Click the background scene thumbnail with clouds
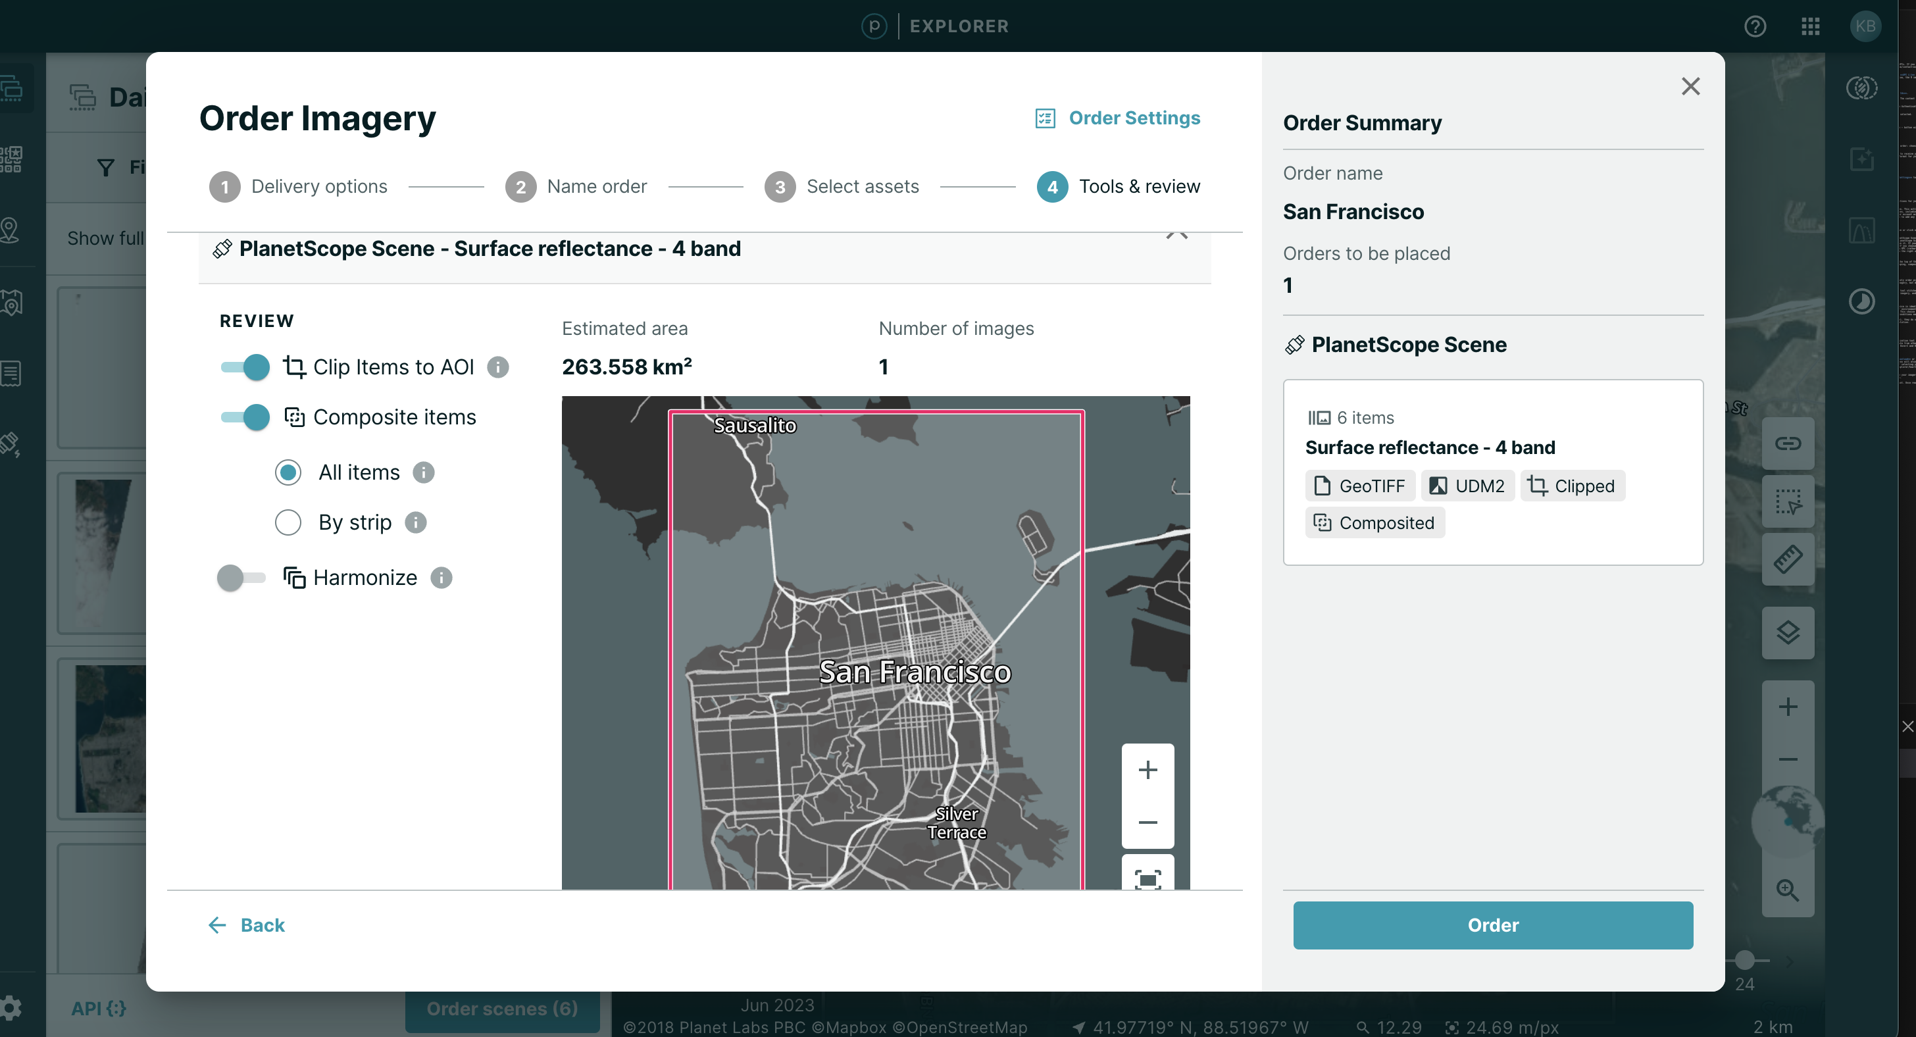 103,554
